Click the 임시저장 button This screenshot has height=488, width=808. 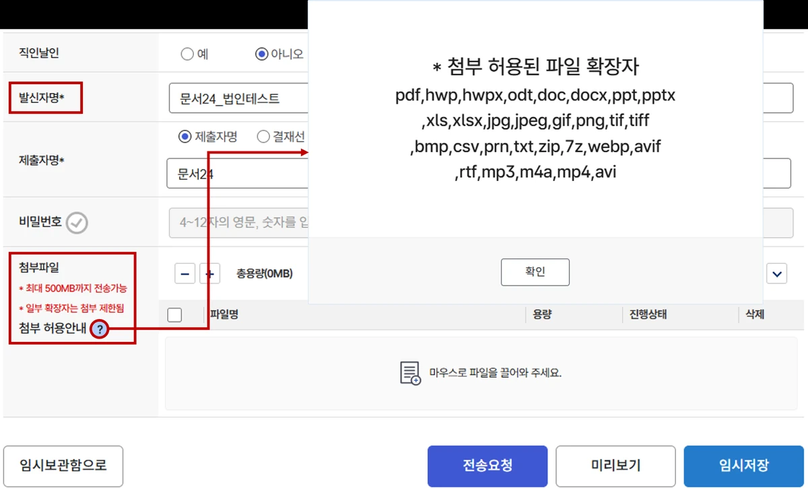pyautogui.click(x=744, y=466)
